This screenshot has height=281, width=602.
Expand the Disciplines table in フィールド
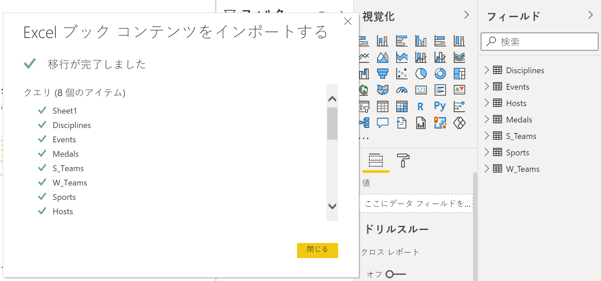(487, 70)
